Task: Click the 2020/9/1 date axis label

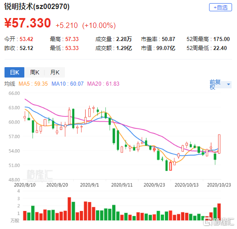Action: 89,185
